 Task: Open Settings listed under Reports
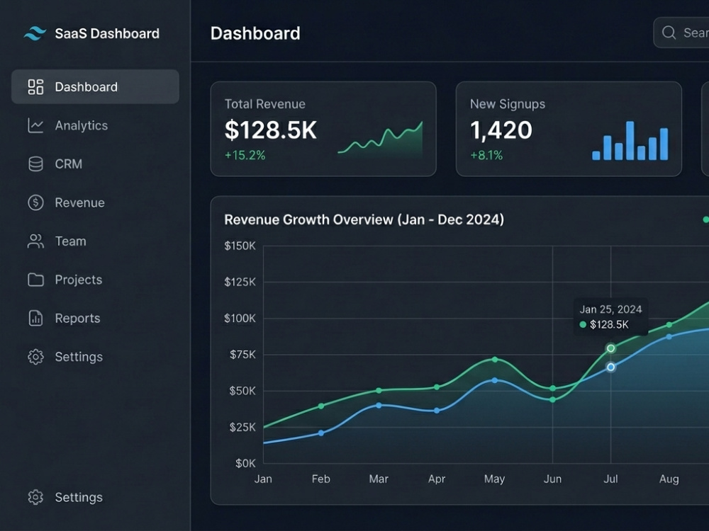coord(96,357)
